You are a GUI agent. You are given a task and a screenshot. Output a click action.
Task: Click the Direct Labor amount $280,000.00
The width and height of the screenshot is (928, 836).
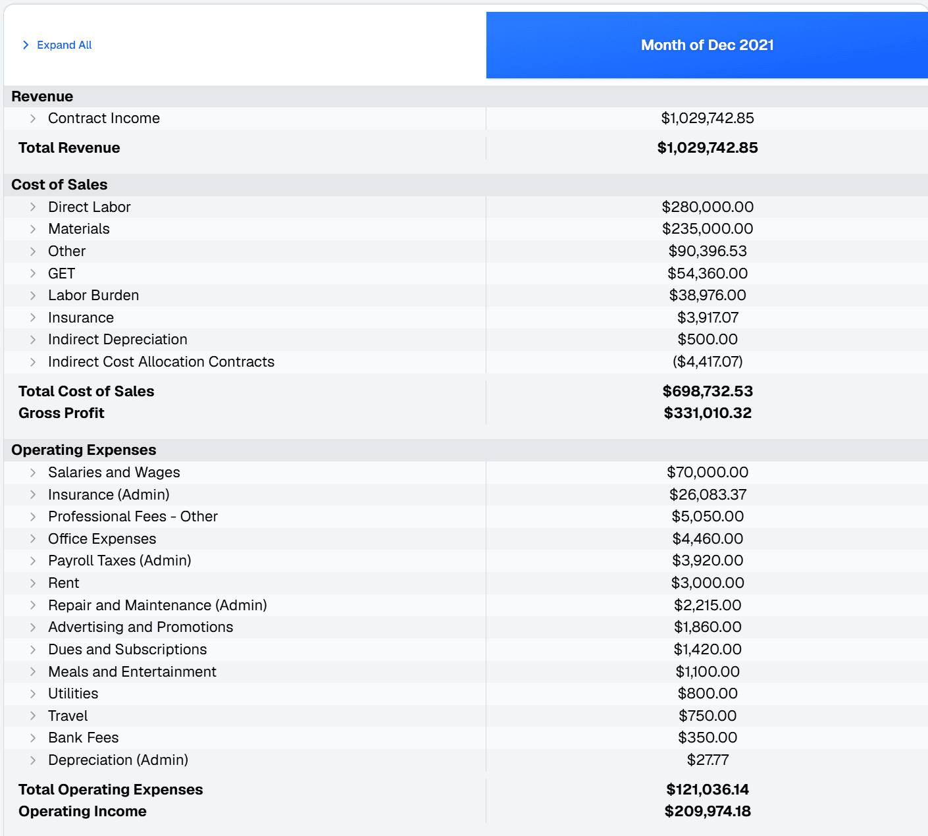[x=708, y=207]
